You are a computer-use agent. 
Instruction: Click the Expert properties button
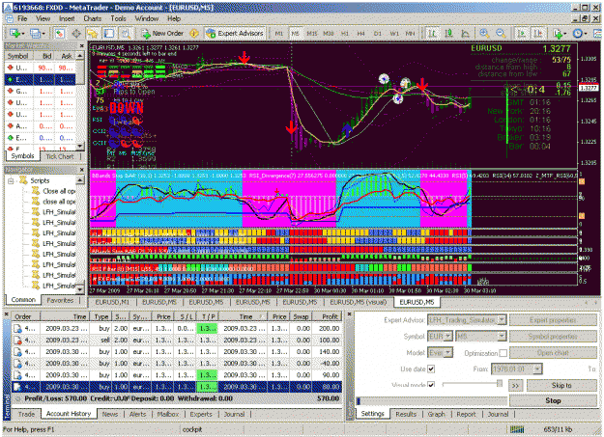pos(553,320)
